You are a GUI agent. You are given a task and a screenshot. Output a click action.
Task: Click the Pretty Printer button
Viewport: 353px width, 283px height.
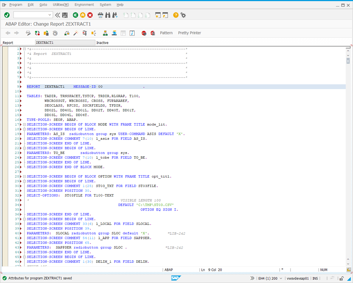pos(189,33)
